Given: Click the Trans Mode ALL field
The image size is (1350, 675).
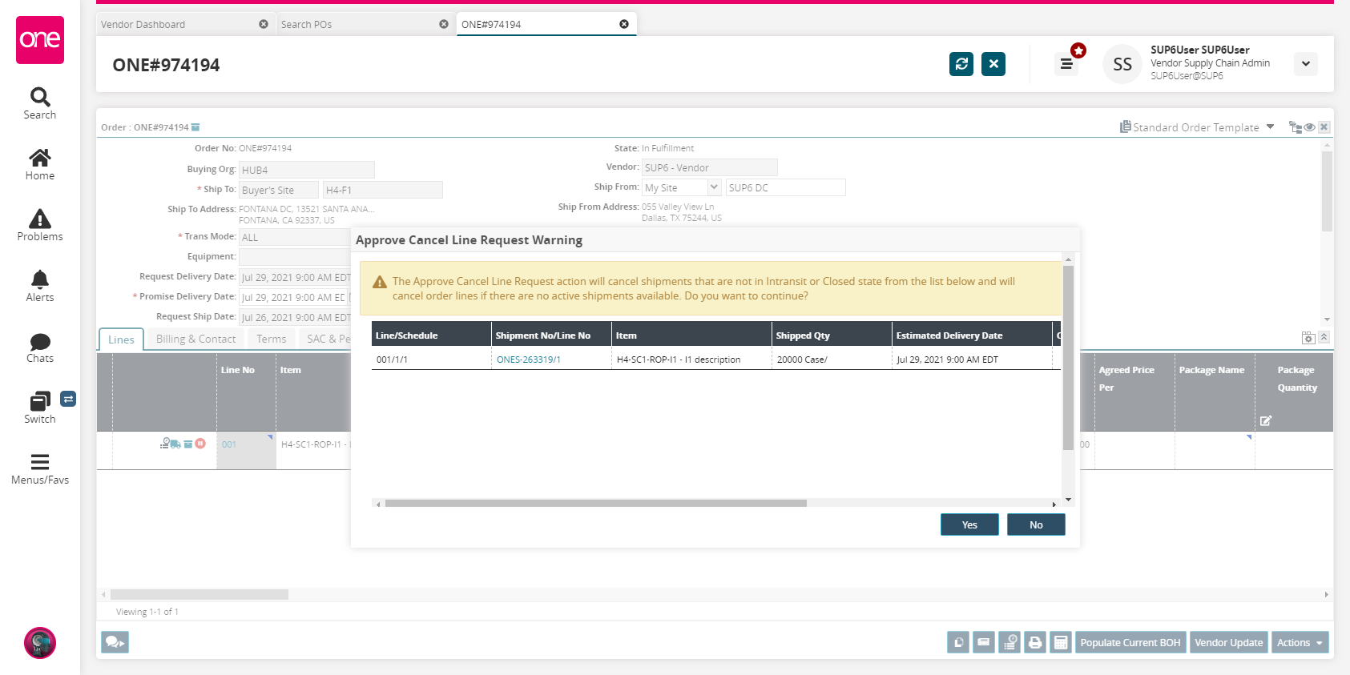Looking at the screenshot, I should click(295, 237).
